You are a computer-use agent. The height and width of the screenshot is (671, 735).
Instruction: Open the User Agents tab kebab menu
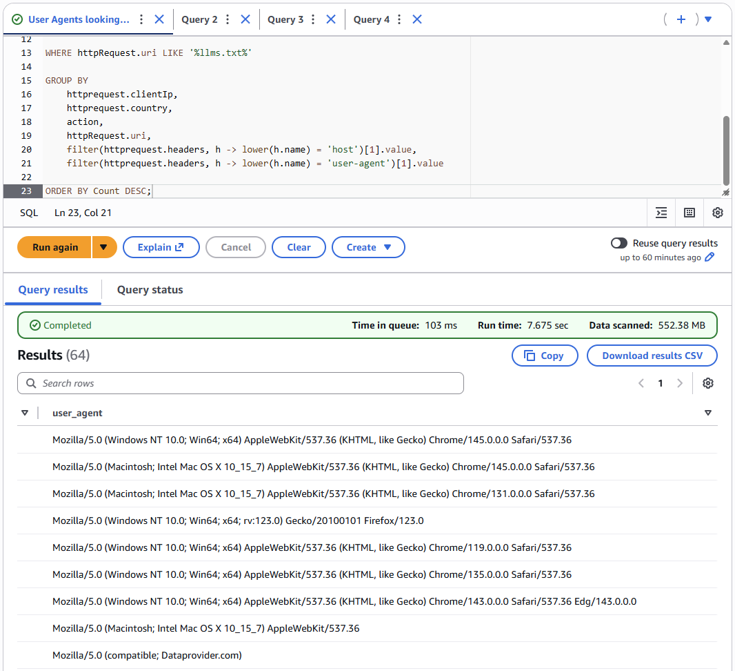141,19
